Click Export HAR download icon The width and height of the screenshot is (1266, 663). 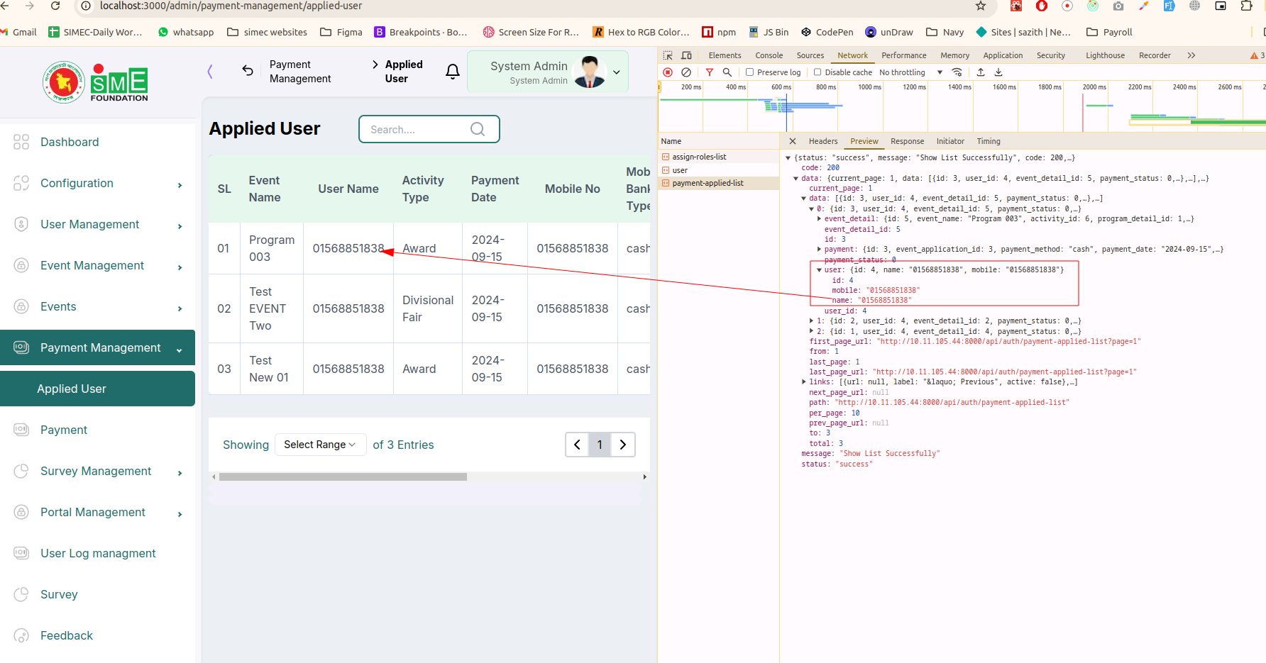coord(998,72)
